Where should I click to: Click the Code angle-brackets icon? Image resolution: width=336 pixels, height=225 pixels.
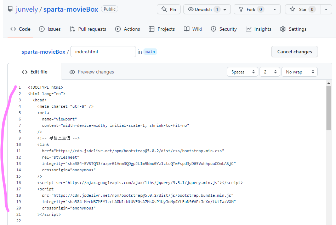point(13,29)
